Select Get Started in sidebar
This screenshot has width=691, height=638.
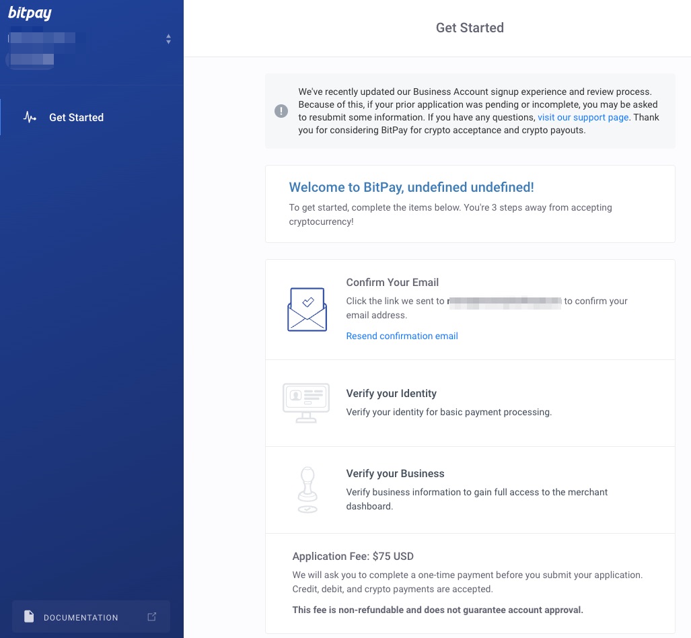[x=92, y=117]
